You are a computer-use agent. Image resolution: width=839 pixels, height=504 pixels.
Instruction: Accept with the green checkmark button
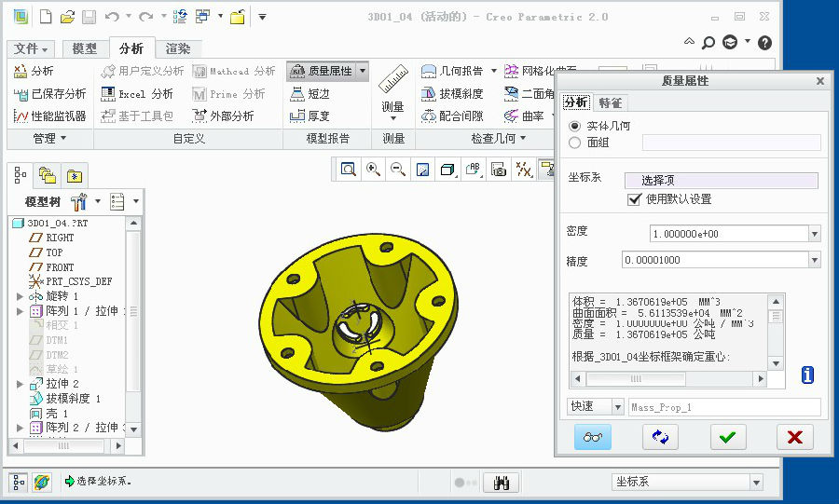727,437
